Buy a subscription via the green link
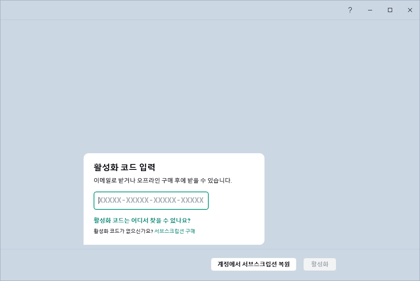This screenshot has width=420, height=281. pos(175,231)
